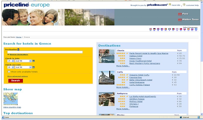203x120 pixels.
Task: Click More hotels under Rethymno
Action: point(123,109)
